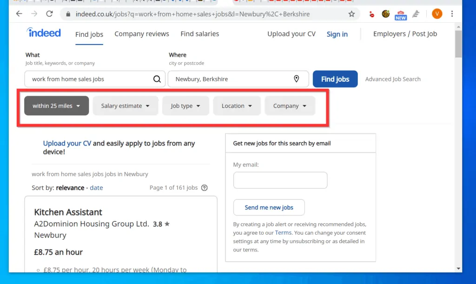Click the pen-shaped extension icon
476x284 pixels.
[416, 14]
